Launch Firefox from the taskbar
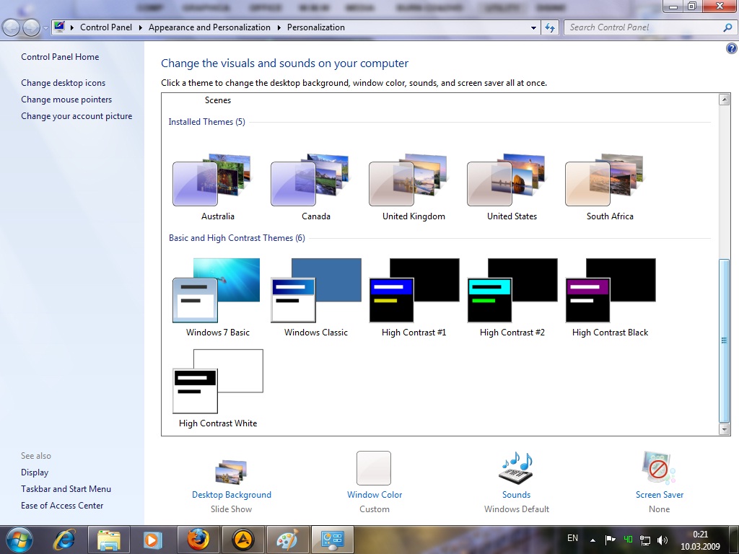The image size is (739, 554). pos(198,540)
